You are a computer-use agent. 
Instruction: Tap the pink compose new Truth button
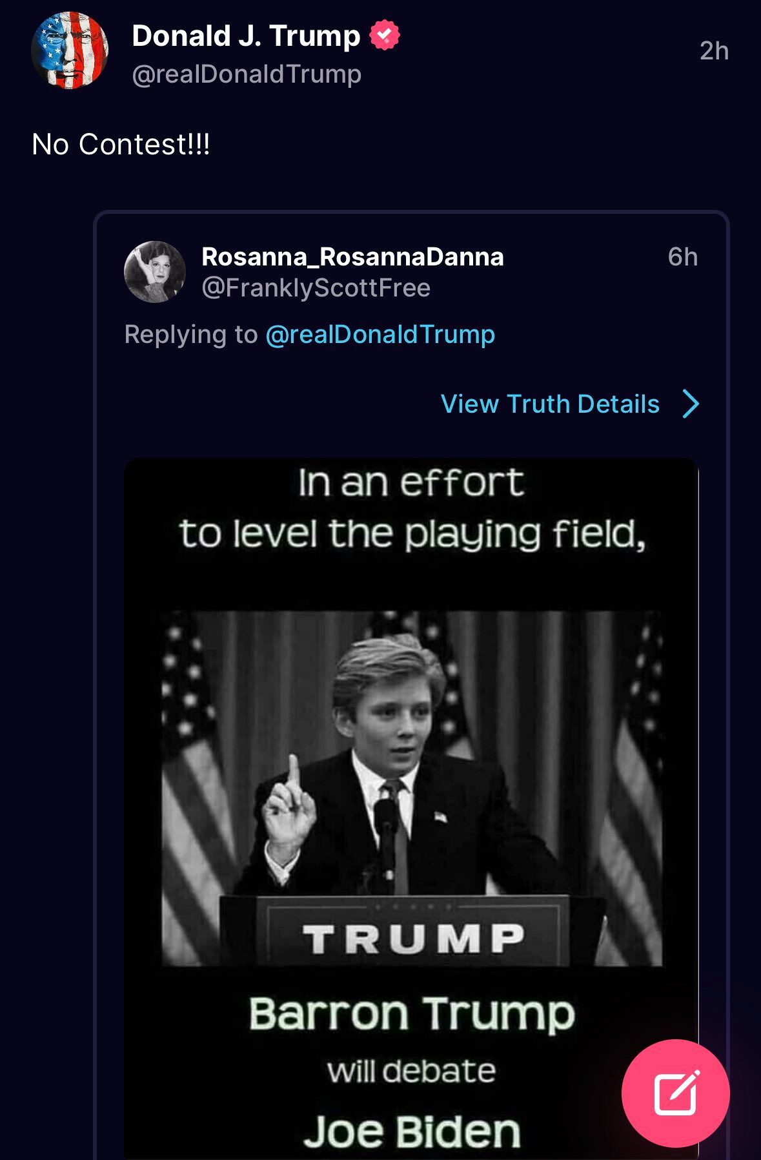675,1093
